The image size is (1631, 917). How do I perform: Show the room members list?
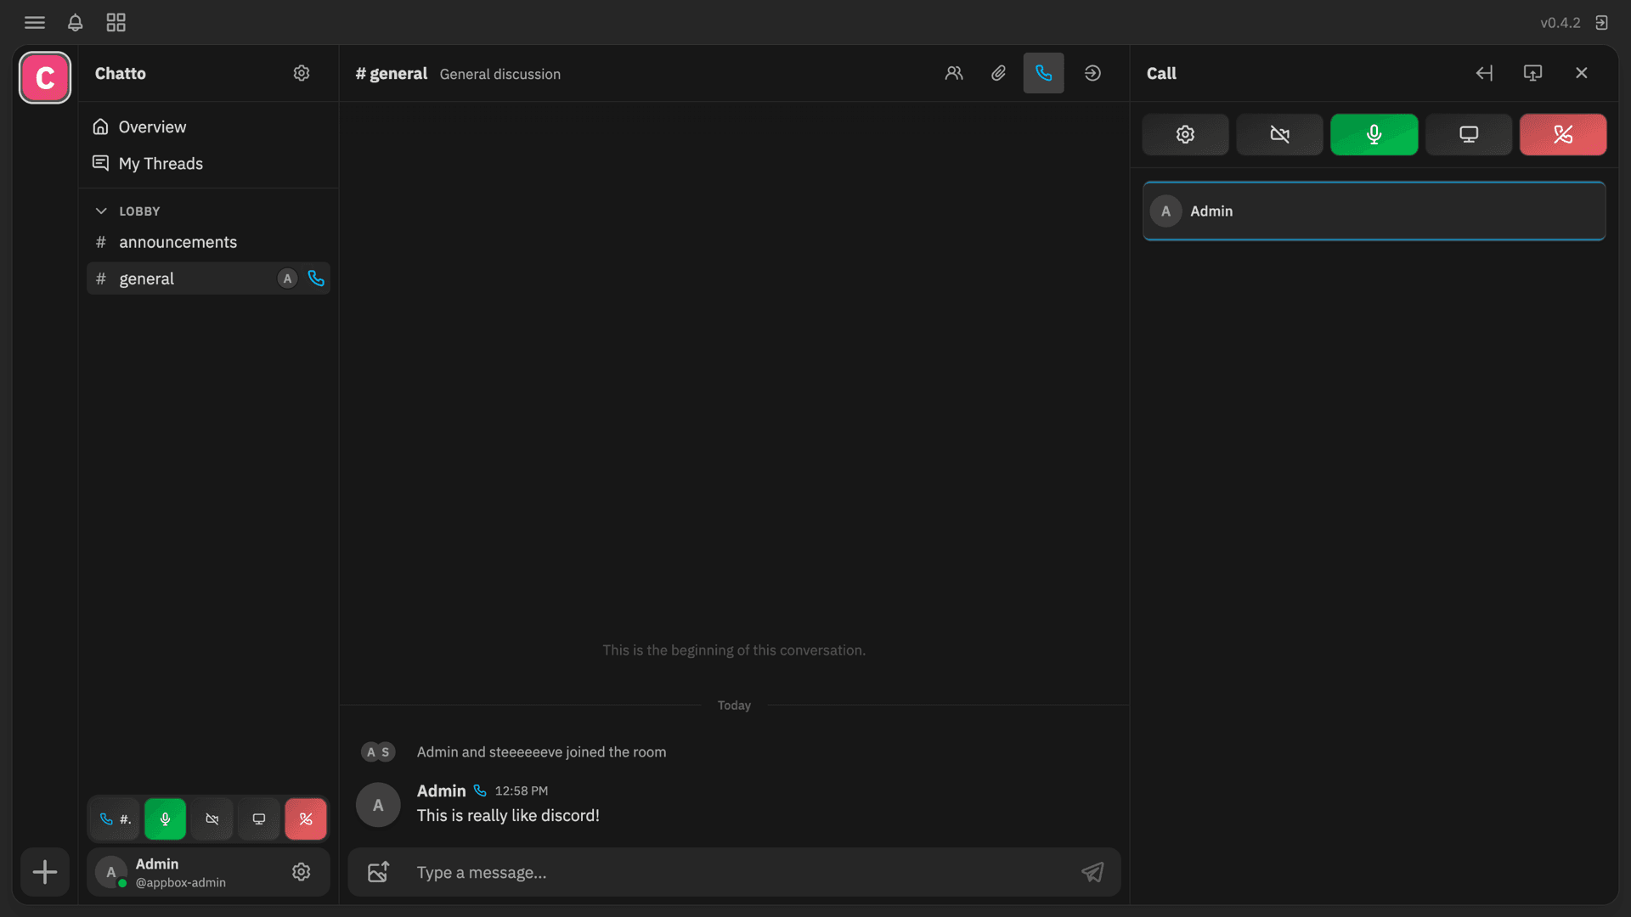pos(954,73)
